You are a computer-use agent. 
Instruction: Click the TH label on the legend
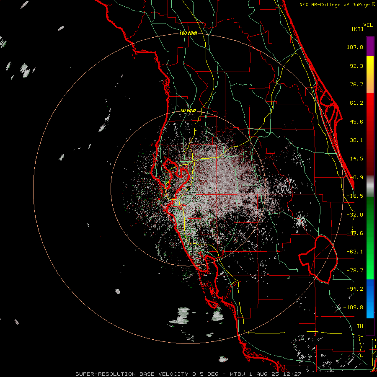pyautogui.click(x=360, y=326)
